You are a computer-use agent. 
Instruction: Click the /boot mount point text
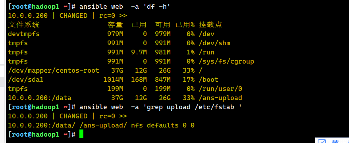click(208, 80)
